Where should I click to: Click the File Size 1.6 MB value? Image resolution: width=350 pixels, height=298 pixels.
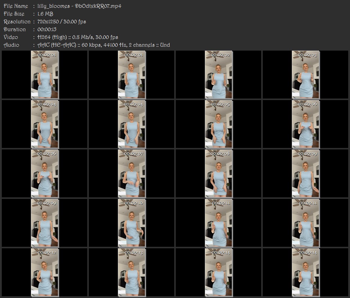pos(45,14)
